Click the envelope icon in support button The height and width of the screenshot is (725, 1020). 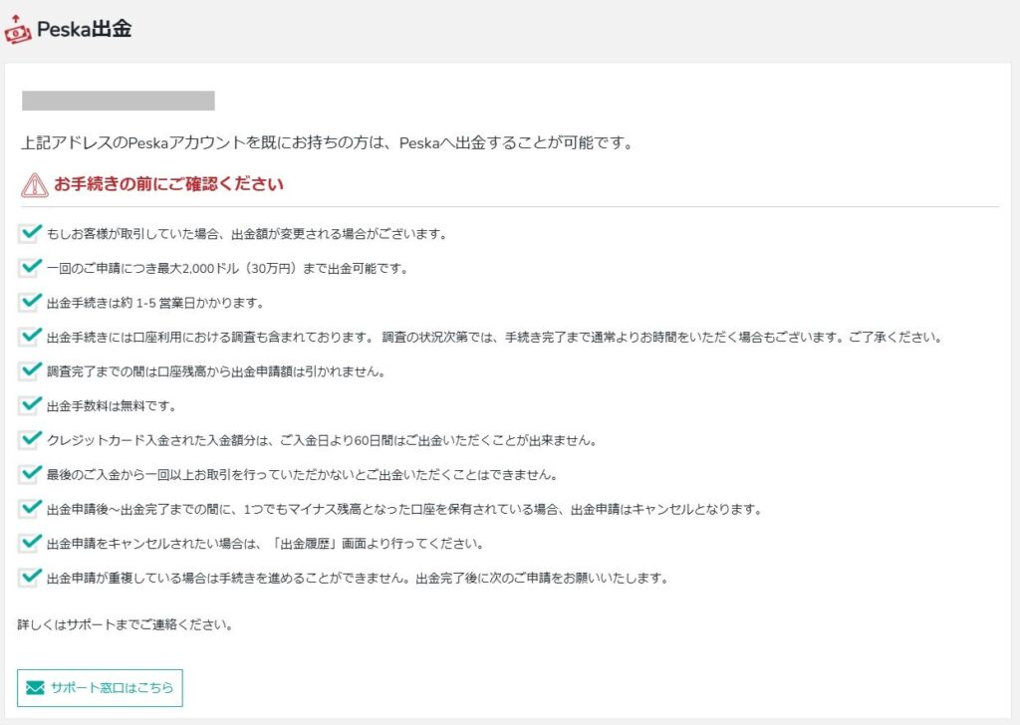[x=35, y=687]
